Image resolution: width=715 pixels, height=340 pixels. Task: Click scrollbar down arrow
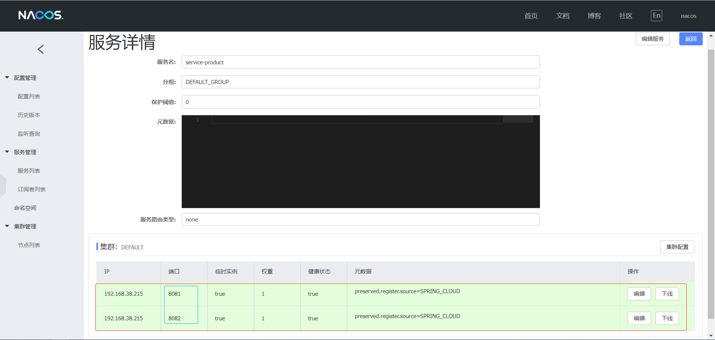(711, 336)
